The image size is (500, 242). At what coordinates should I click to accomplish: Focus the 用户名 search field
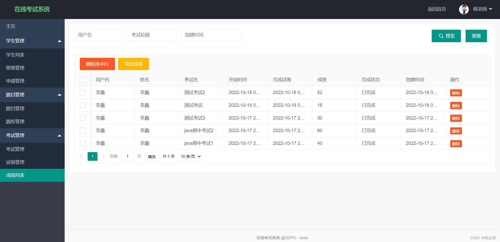click(99, 35)
